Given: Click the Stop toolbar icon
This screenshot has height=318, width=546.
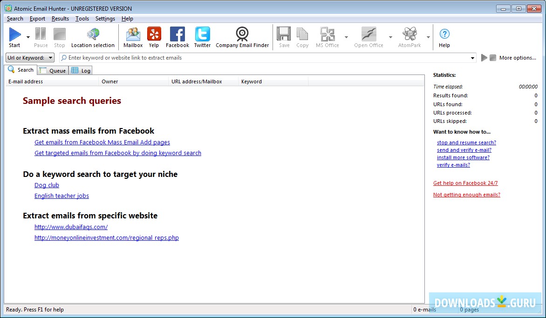Looking at the screenshot, I should tap(60, 34).
